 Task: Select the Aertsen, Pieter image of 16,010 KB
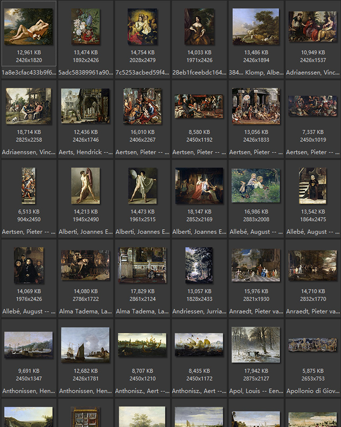pyautogui.click(x=142, y=106)
